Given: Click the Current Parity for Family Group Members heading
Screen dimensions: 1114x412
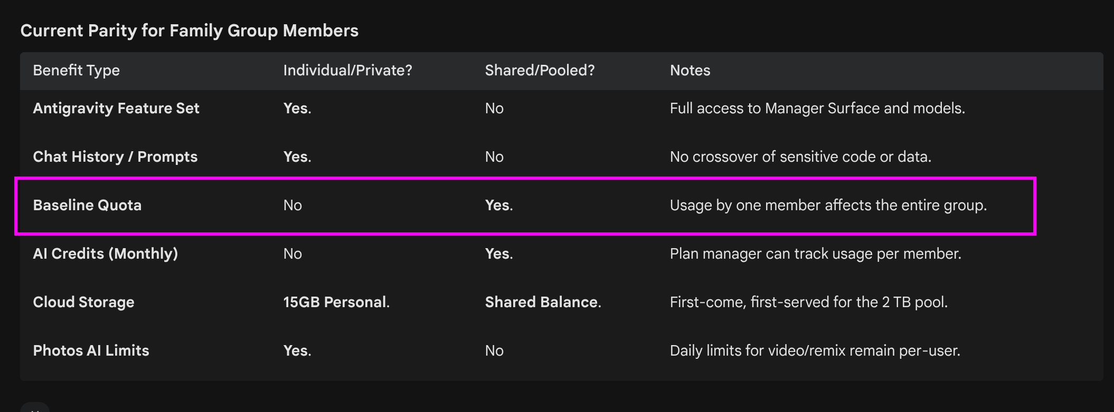Looking at the screenshot, I should pos(189,31).
